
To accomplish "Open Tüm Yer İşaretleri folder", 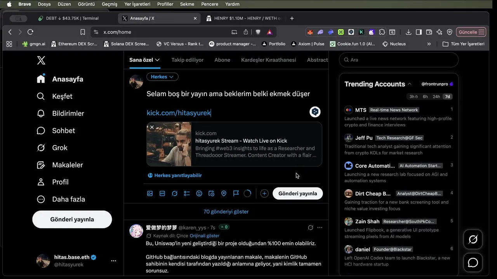I will click(x=464, y=44).
